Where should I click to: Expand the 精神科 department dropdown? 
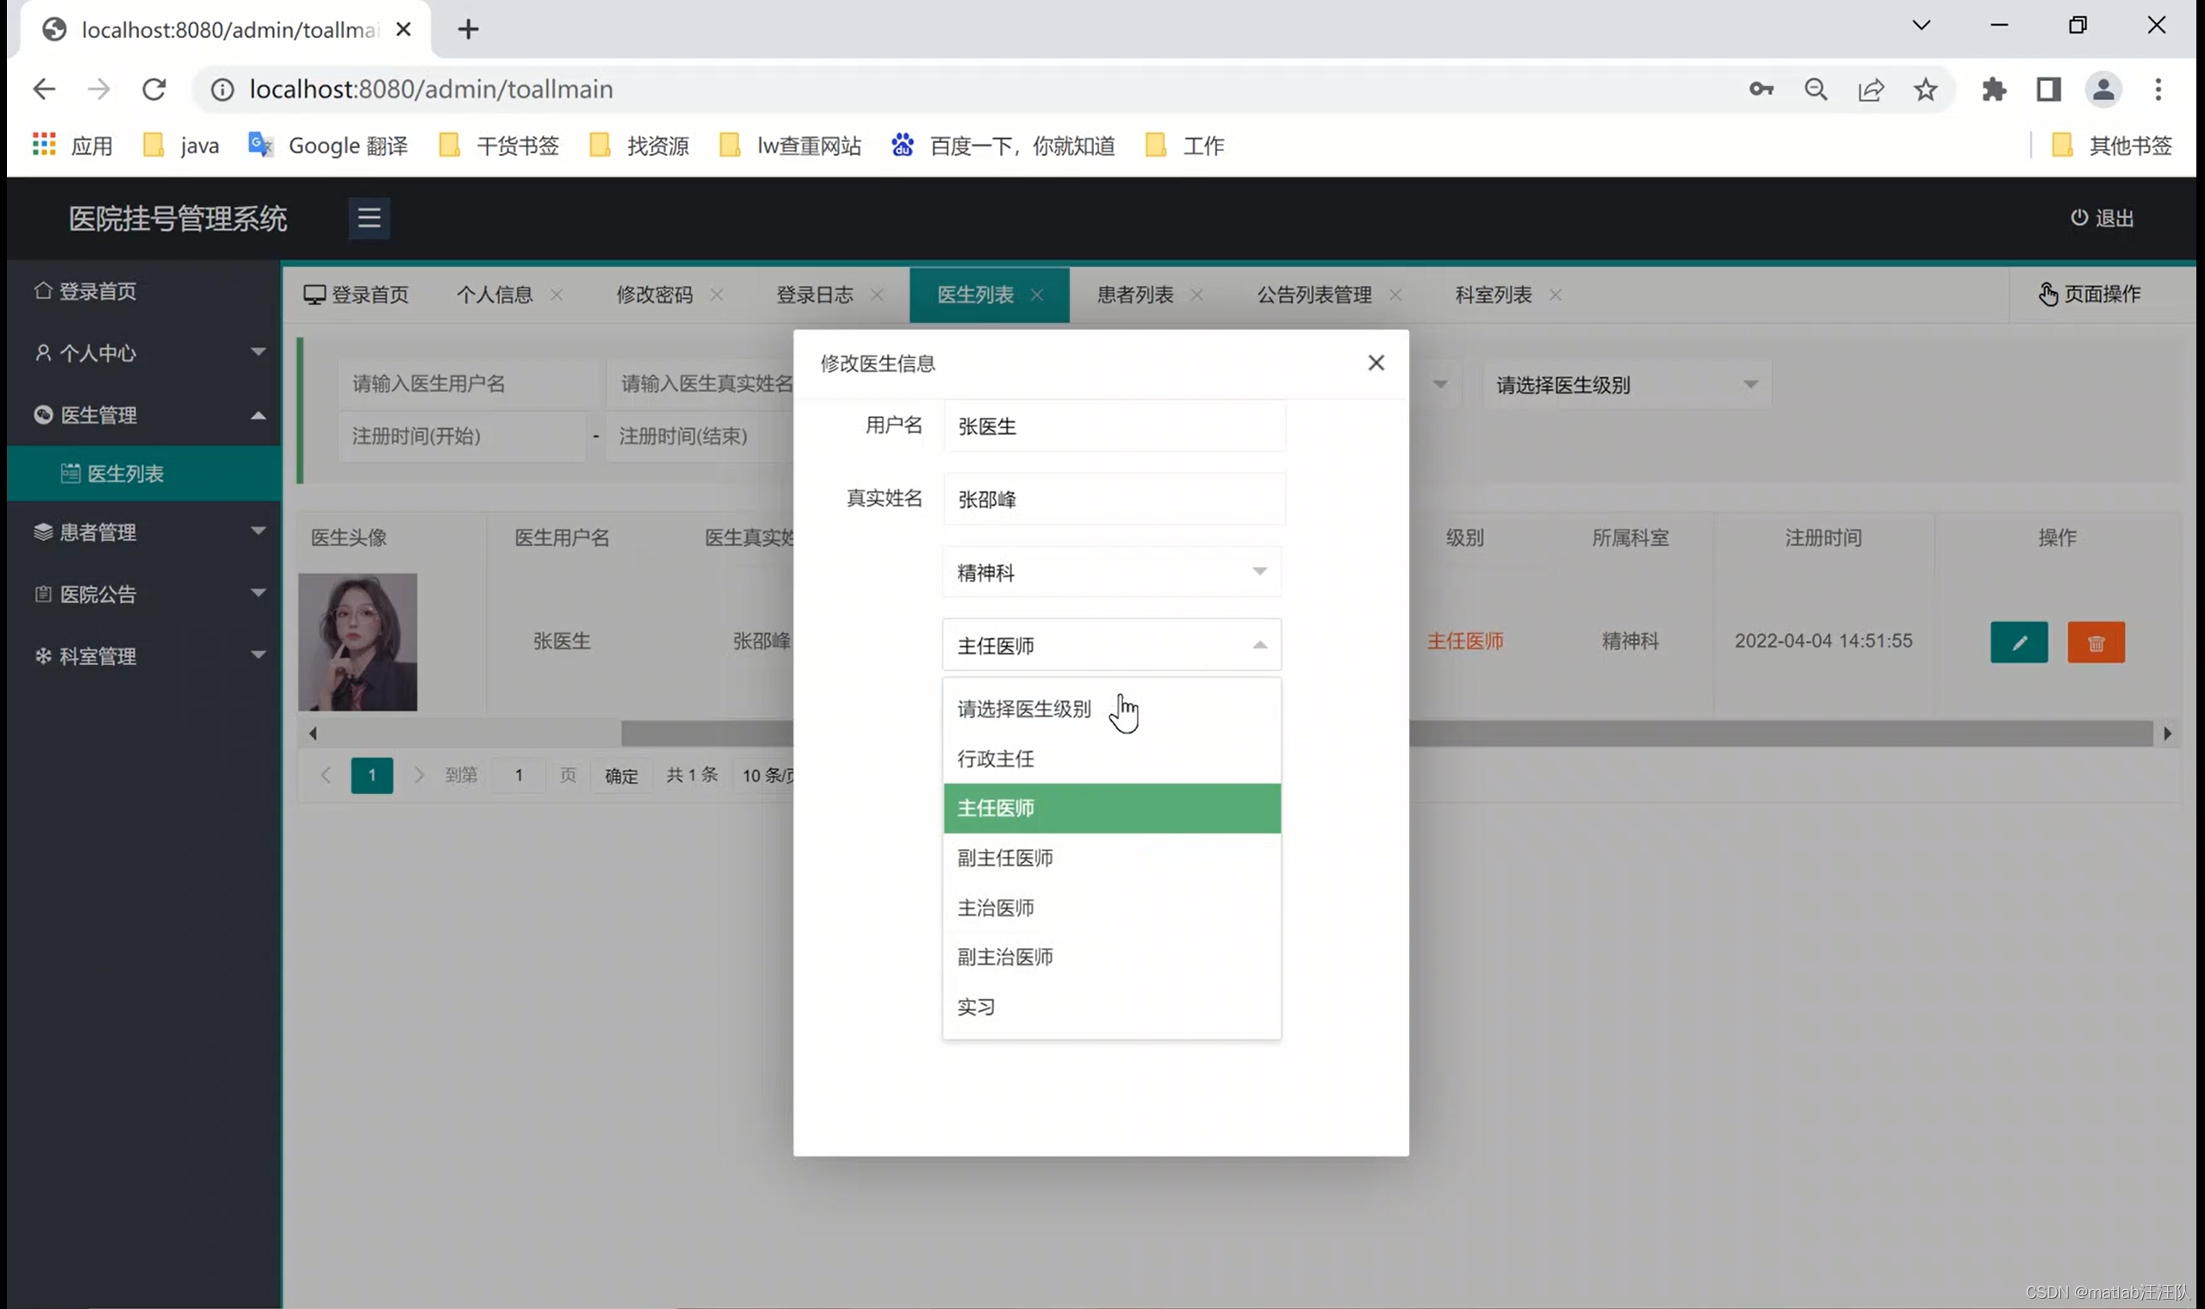click(1111, 573)
